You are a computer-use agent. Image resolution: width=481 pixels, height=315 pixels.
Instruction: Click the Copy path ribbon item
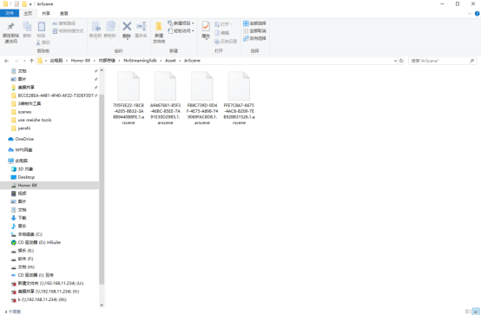(x=63, y=23)
